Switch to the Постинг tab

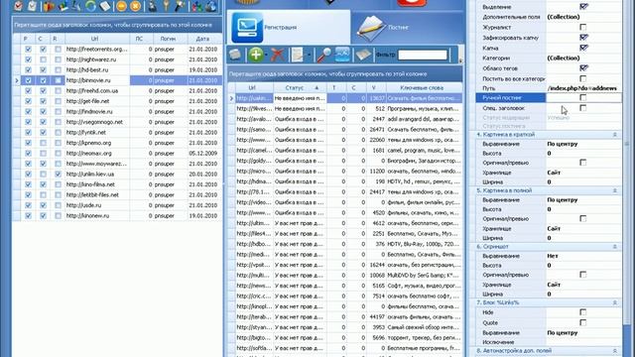click(x=408, y=27)
